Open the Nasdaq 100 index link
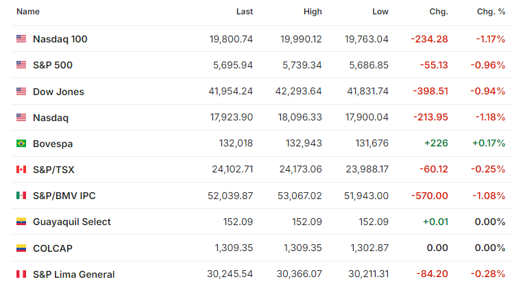 tap(60, 39)
